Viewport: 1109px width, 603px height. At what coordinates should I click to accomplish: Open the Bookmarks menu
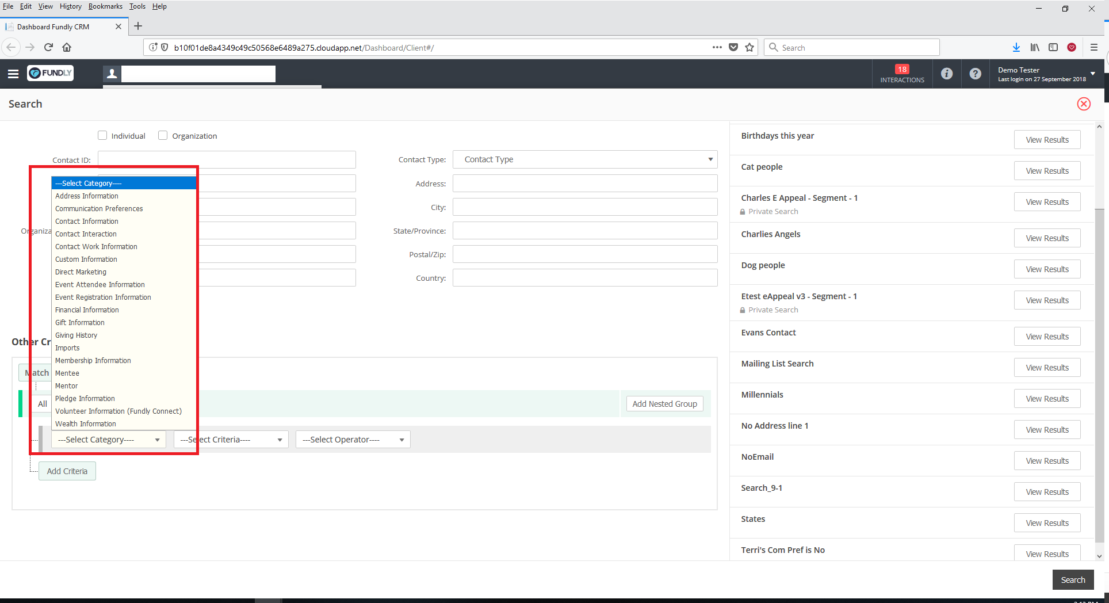pyautogui.click(x=105, y=6)
